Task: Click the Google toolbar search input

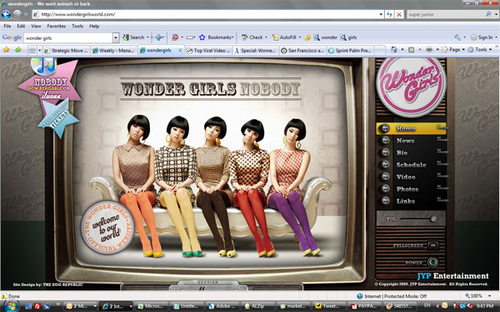Action: point(68,38)
